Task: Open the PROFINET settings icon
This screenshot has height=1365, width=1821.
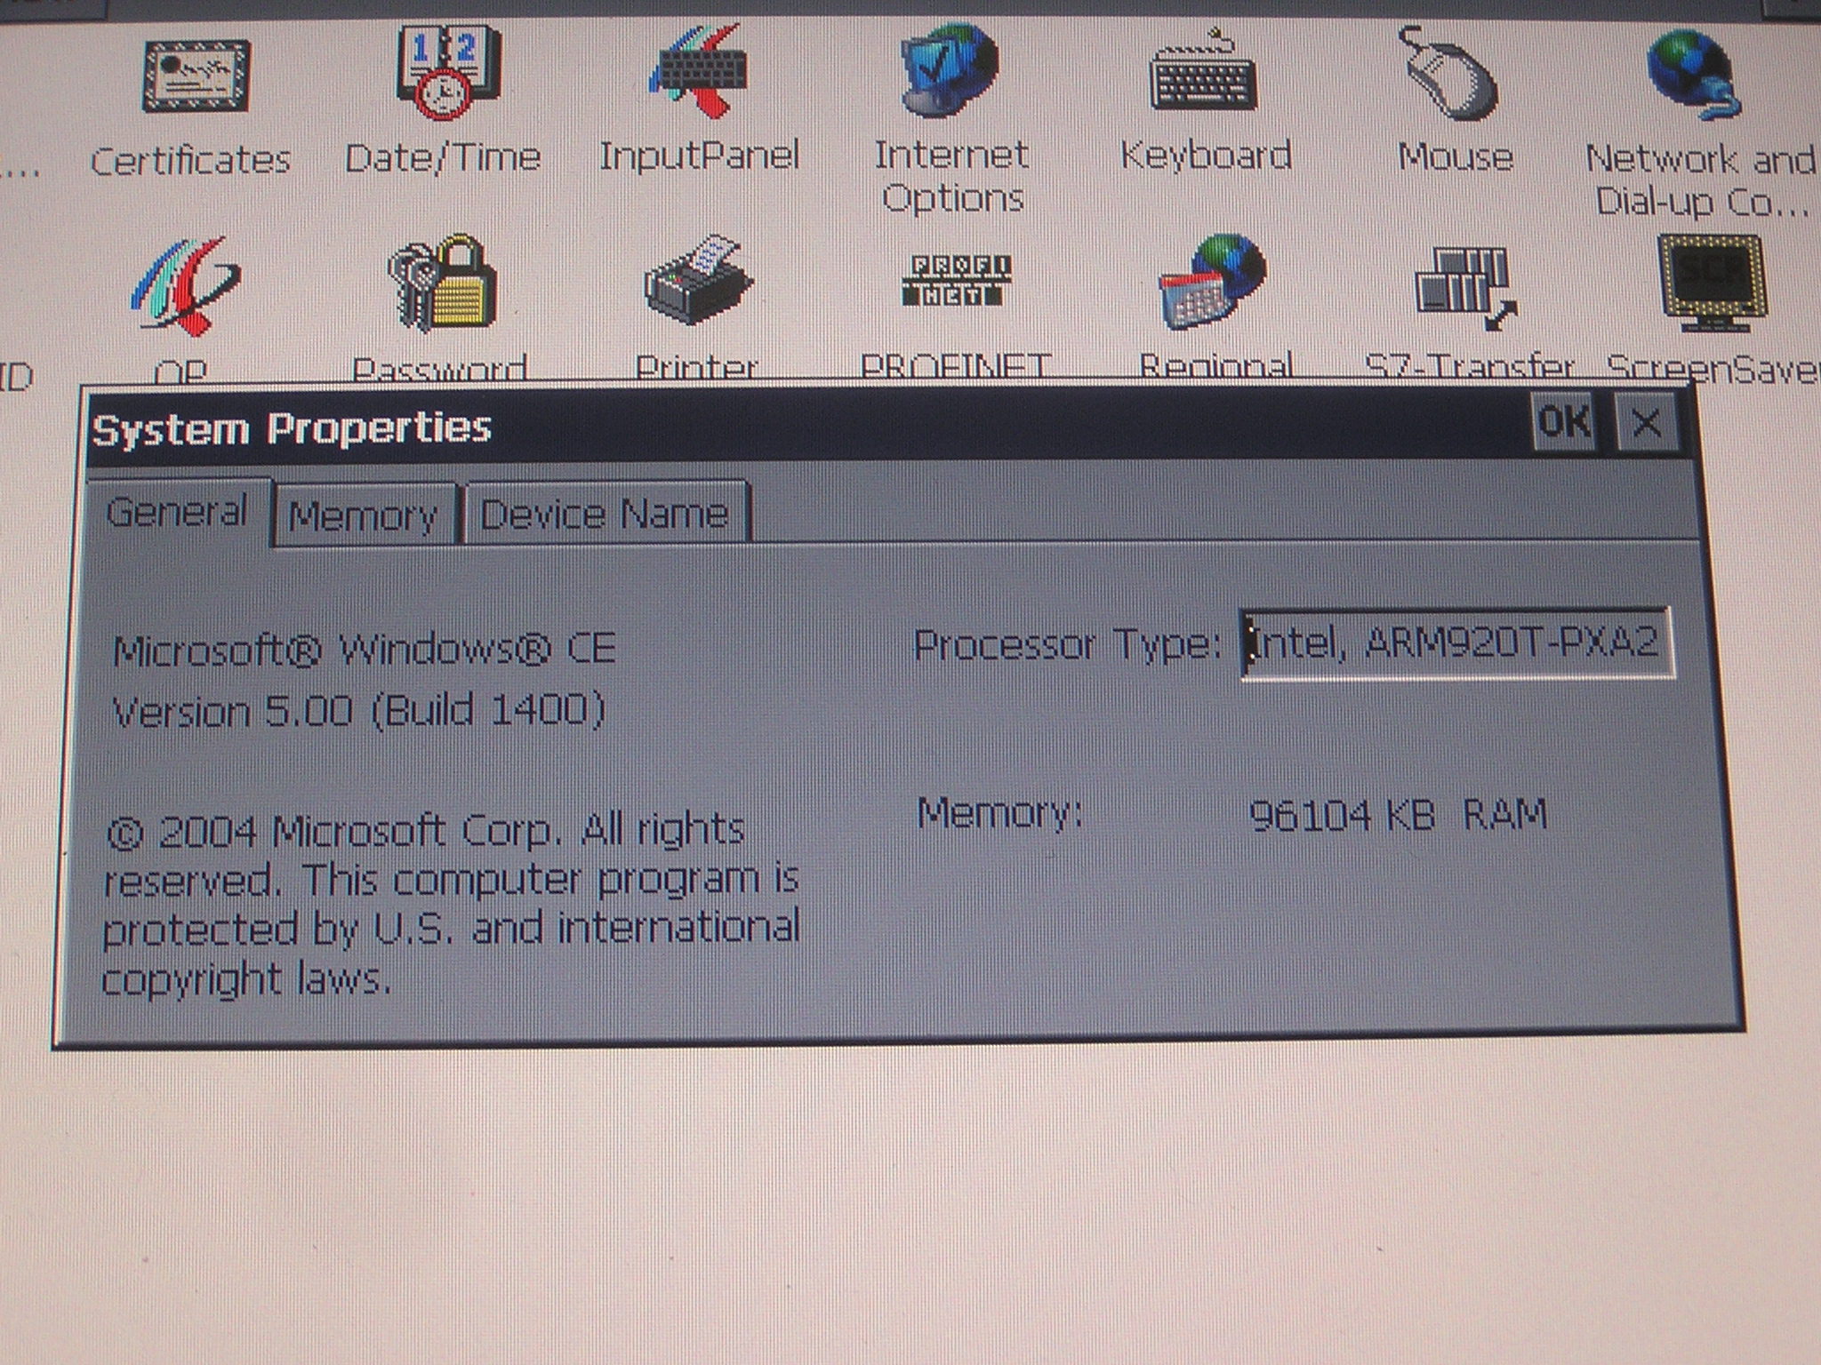Action: click(956, 281)
